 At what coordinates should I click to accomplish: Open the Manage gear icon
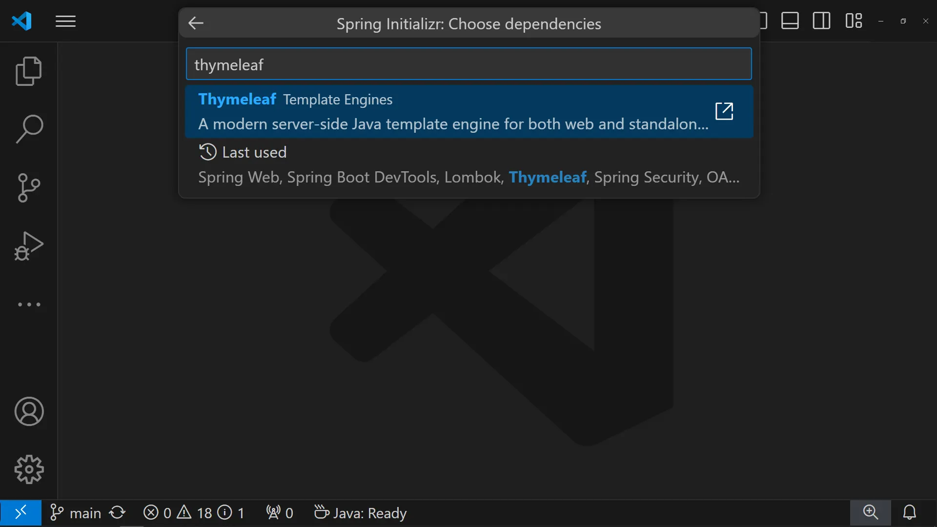click(x=29, y=469)
